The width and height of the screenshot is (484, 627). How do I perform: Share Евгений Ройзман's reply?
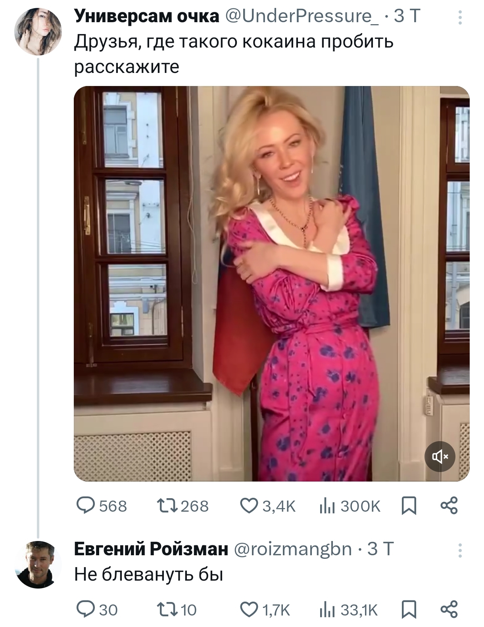click(449, 609)
